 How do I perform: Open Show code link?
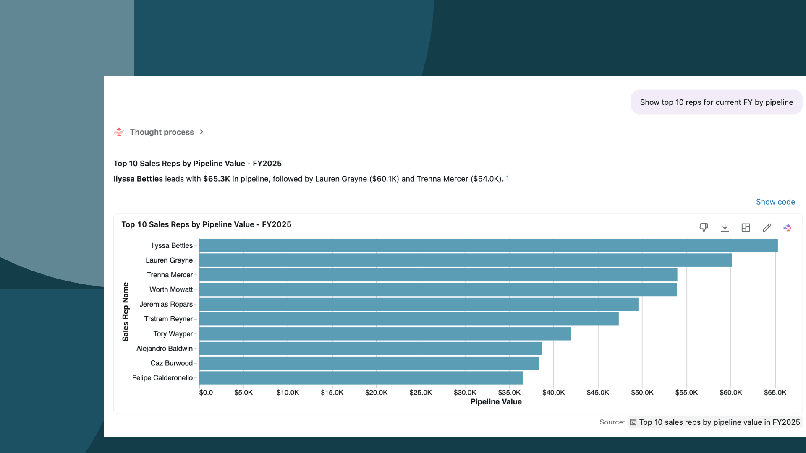pos(775,202)
